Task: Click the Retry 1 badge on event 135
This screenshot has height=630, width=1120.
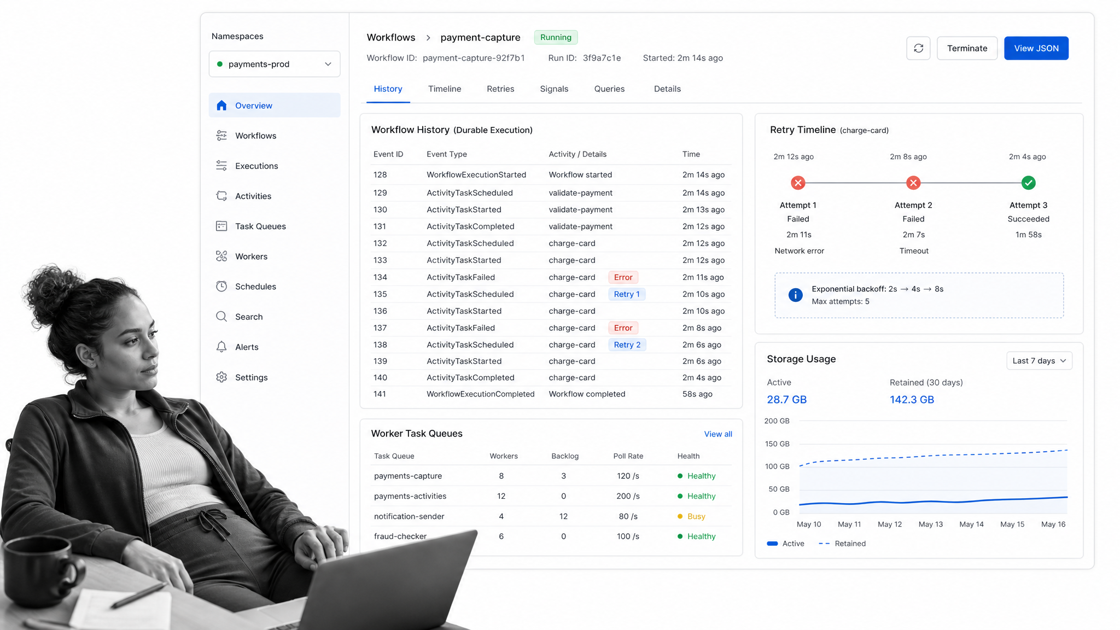Action: (627, 294)
